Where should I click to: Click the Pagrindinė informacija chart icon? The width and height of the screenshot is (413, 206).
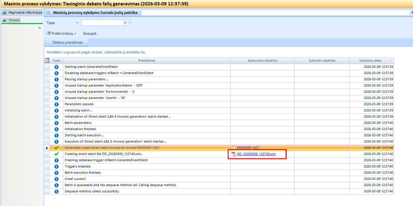4,12
